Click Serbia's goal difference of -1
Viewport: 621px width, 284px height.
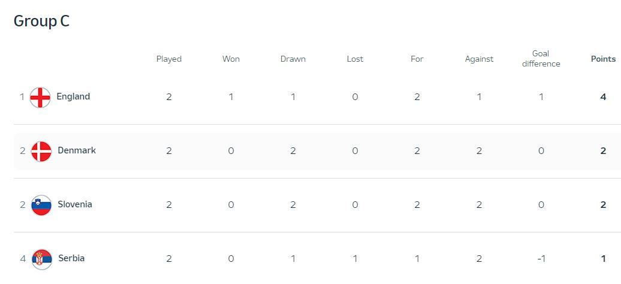pos(541,258)
